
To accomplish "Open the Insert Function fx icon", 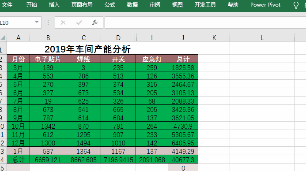I will (x=95, y=22).
